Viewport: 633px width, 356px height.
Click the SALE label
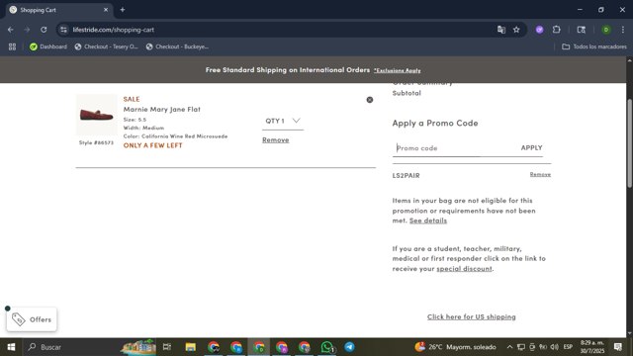pos(132,99)
